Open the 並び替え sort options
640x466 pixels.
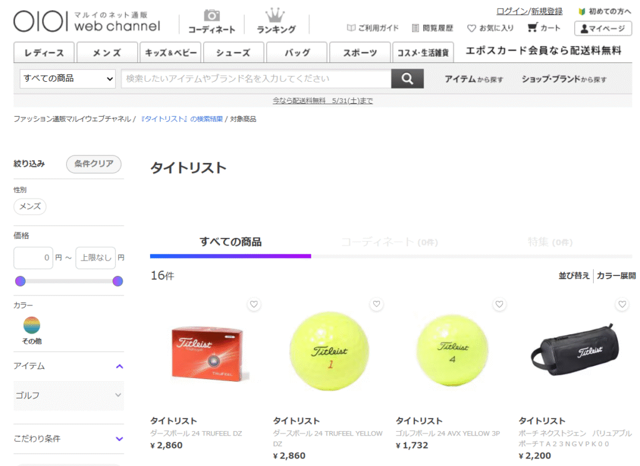[x=574, y=276]
